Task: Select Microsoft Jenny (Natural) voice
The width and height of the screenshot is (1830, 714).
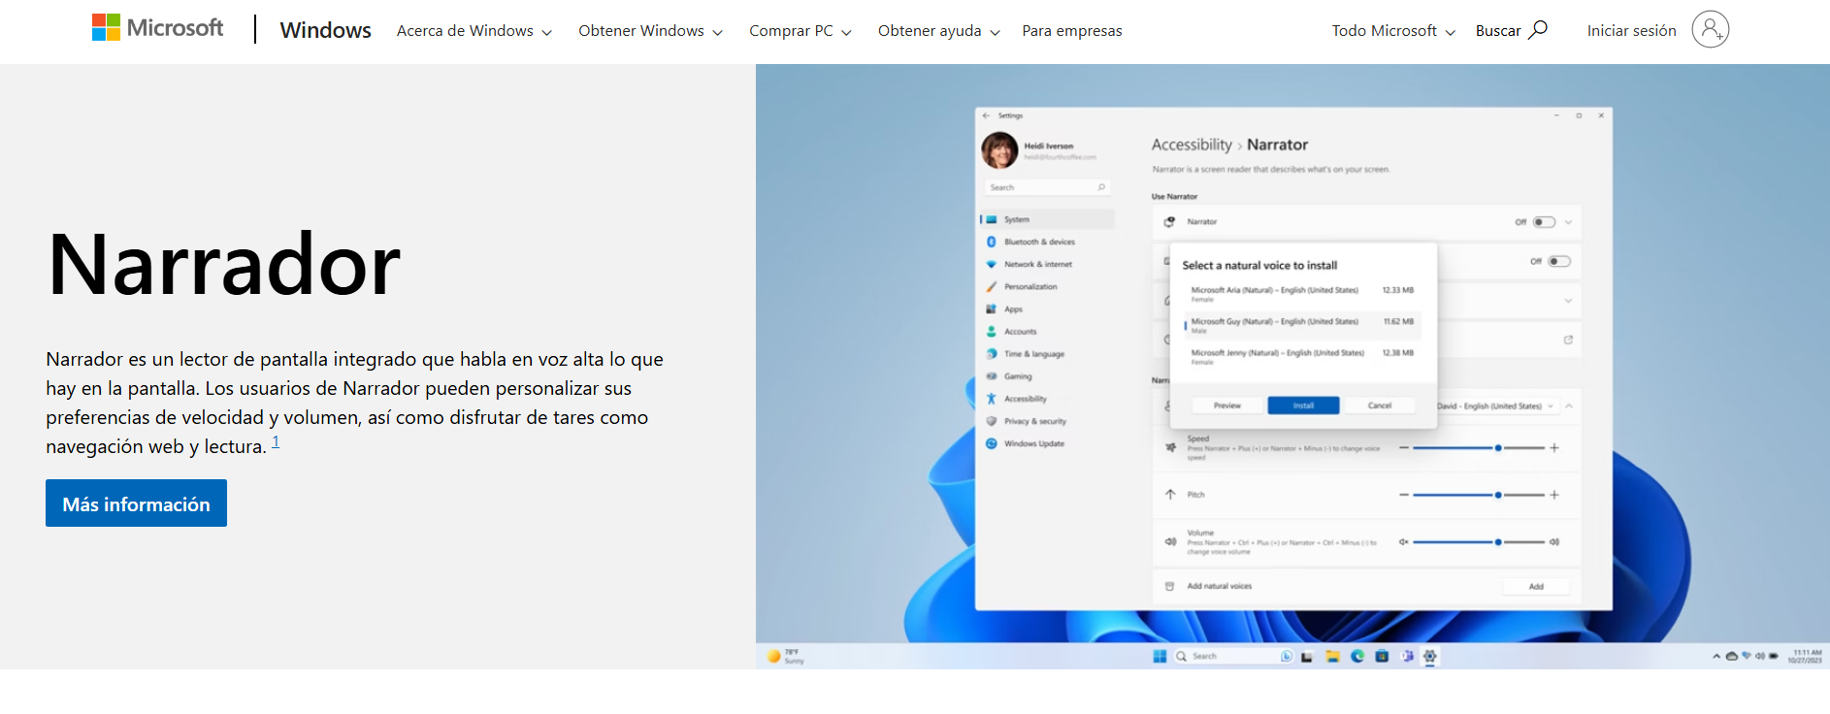Action: (x=1302, y=356)
